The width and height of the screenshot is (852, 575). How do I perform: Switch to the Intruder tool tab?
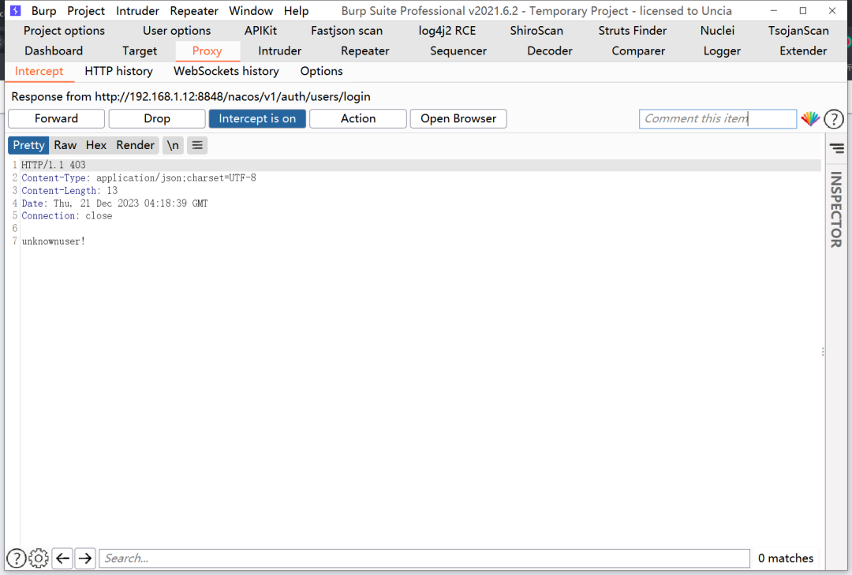coord(280,51)
